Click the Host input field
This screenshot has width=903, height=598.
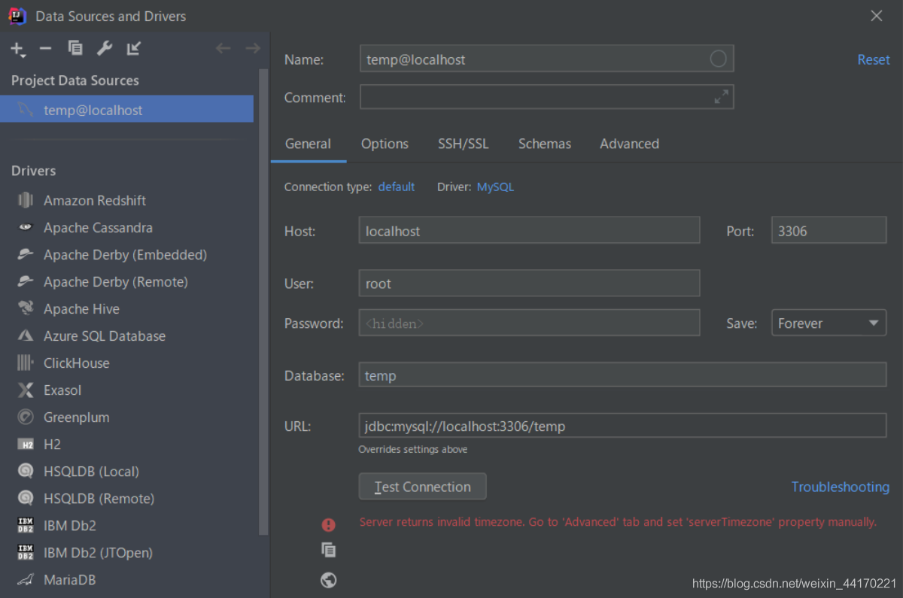click(529, 230)
